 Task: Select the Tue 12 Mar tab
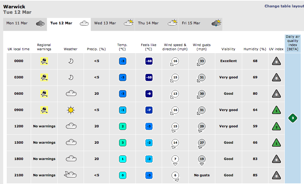[x=69, y=24]
